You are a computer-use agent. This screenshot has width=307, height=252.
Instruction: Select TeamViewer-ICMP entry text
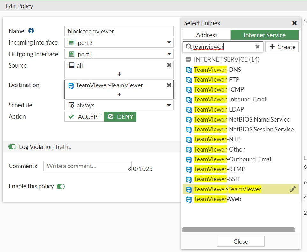click(x=219, y=89)
